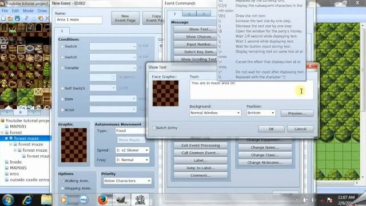Image resolution: width=366 pixels, height=206 pixels.
Task: Click the Open Project folder icon
Action: coord(10,18)
